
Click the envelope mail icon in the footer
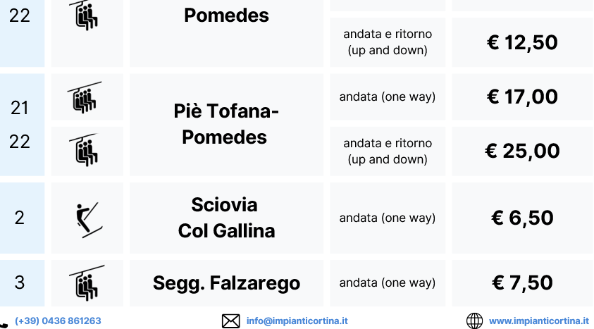click(230, 321)
